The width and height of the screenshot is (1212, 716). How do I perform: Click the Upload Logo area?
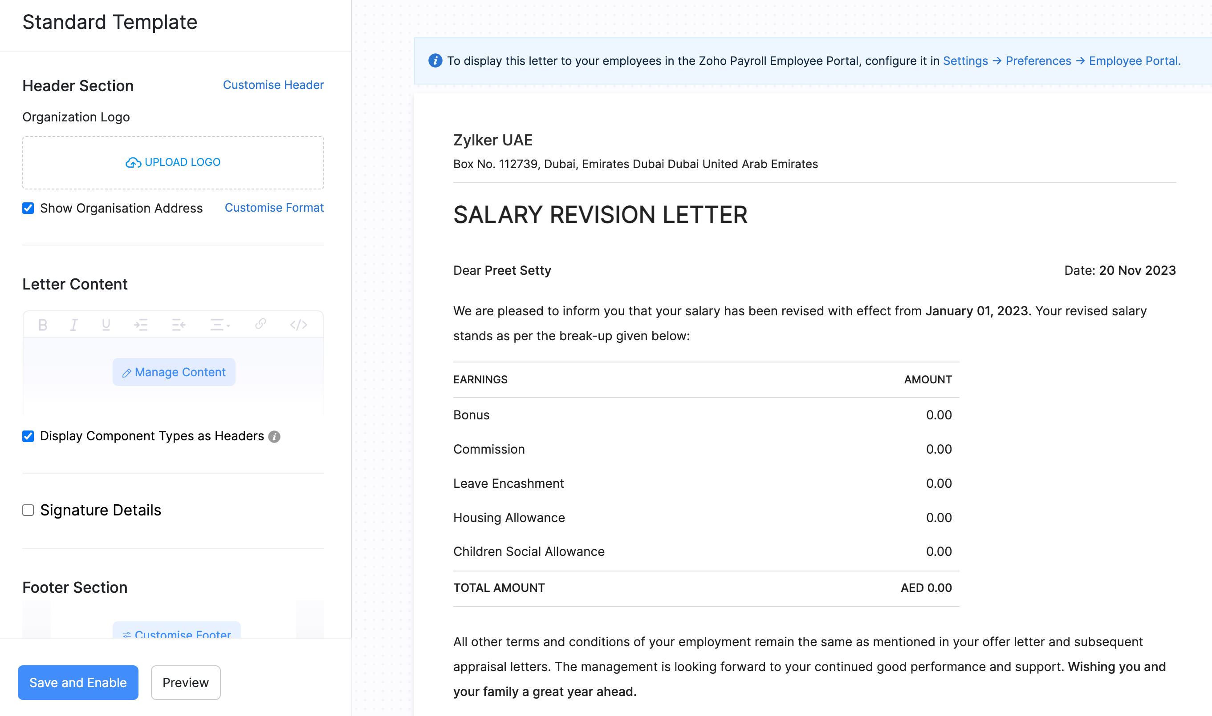tap(173, 163)
